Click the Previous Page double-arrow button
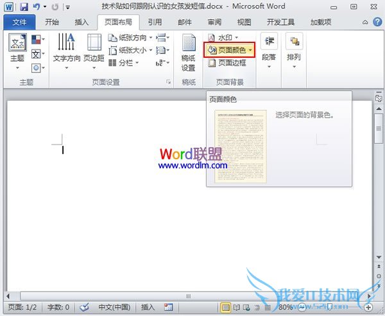 pos(379,267)
